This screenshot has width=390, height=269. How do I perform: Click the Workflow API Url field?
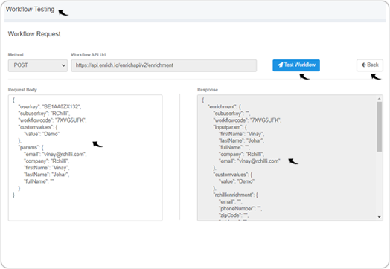[164, 65]
